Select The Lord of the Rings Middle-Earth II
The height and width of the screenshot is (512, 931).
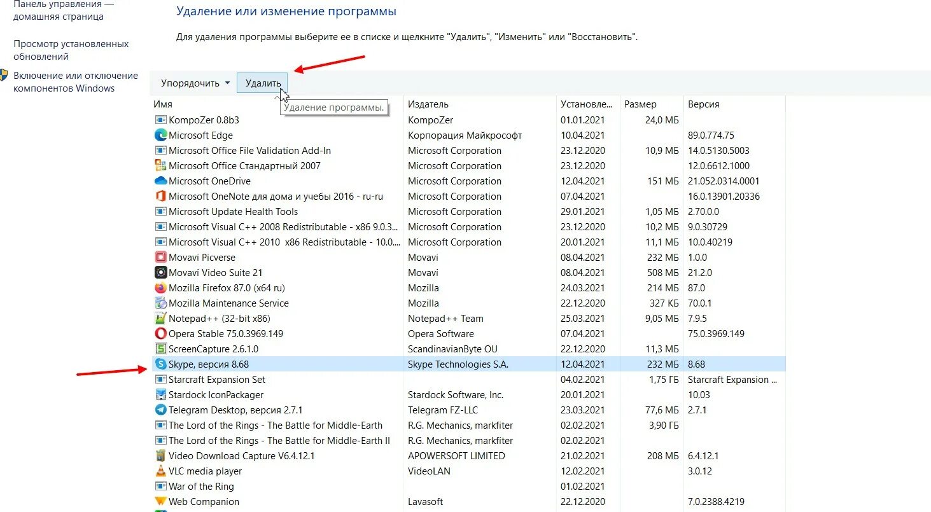click(468, 440)
